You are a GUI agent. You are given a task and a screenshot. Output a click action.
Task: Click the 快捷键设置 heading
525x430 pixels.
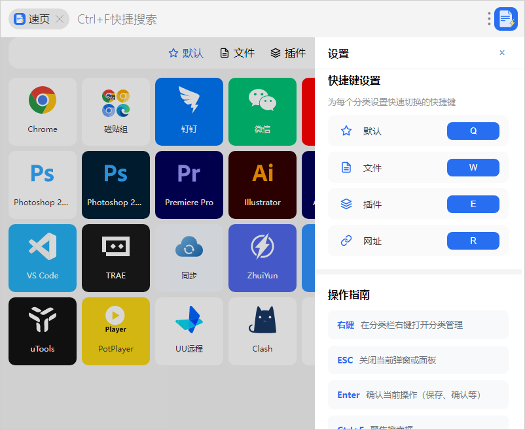coord(354,80)
